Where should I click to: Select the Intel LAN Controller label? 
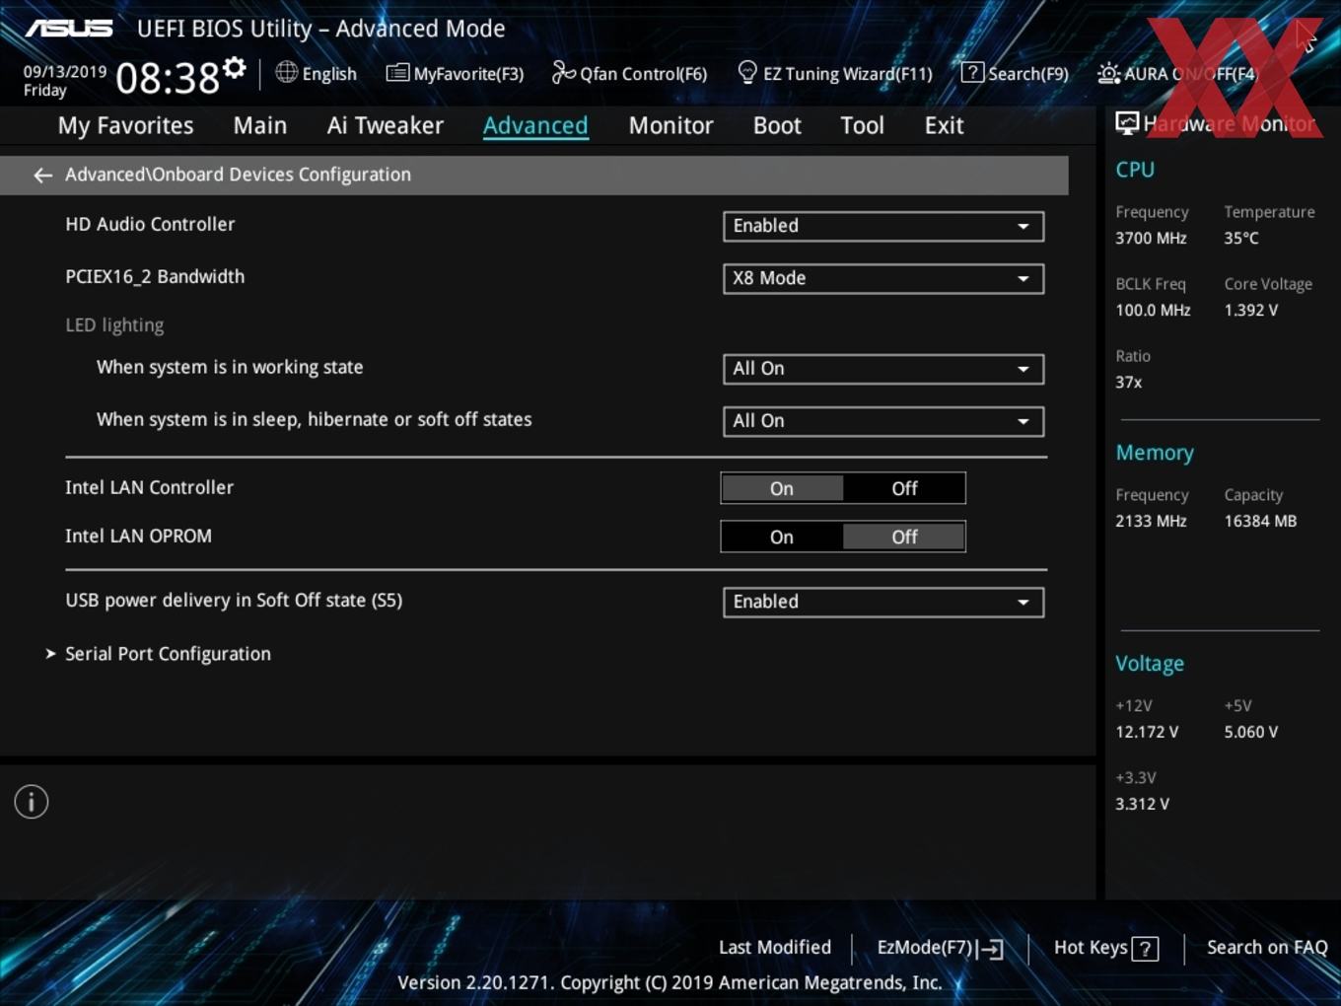coord(149,487)
